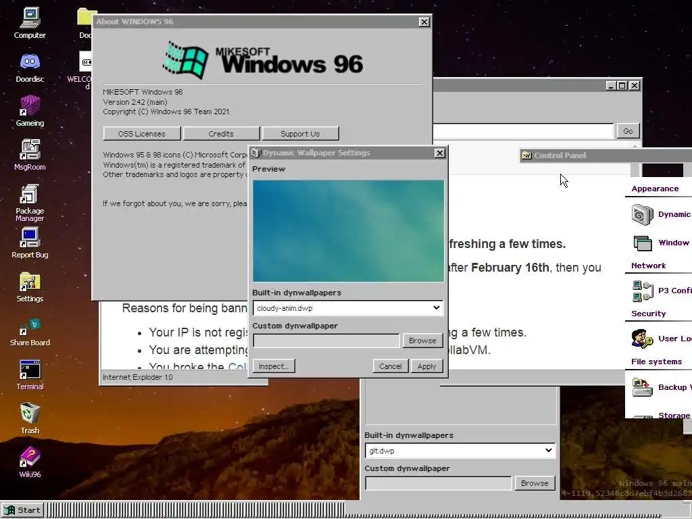This screenshot has width=692, height=519.
Task: Click OSS Licenses in the About window
Action: (142, 134)
